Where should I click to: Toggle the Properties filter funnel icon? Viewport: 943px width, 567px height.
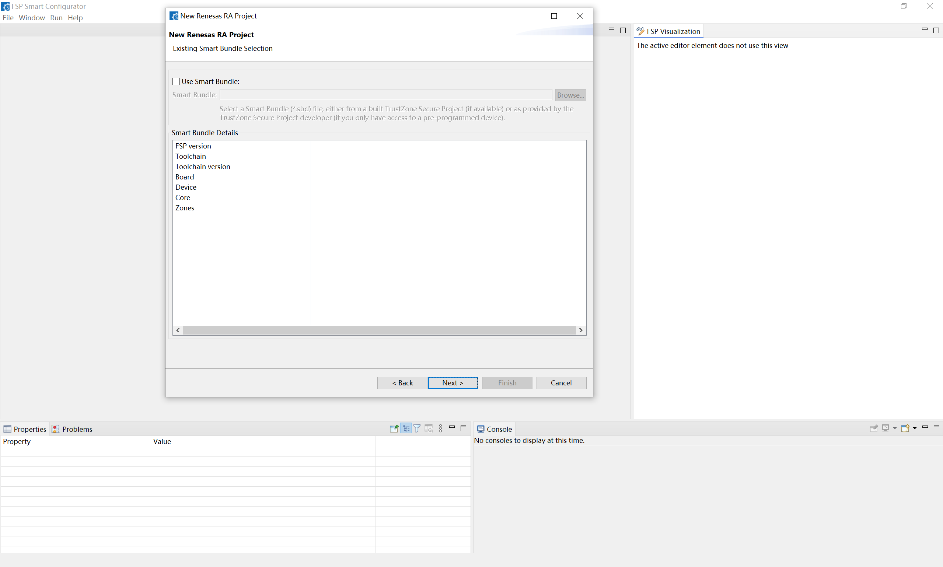point(417,428)
